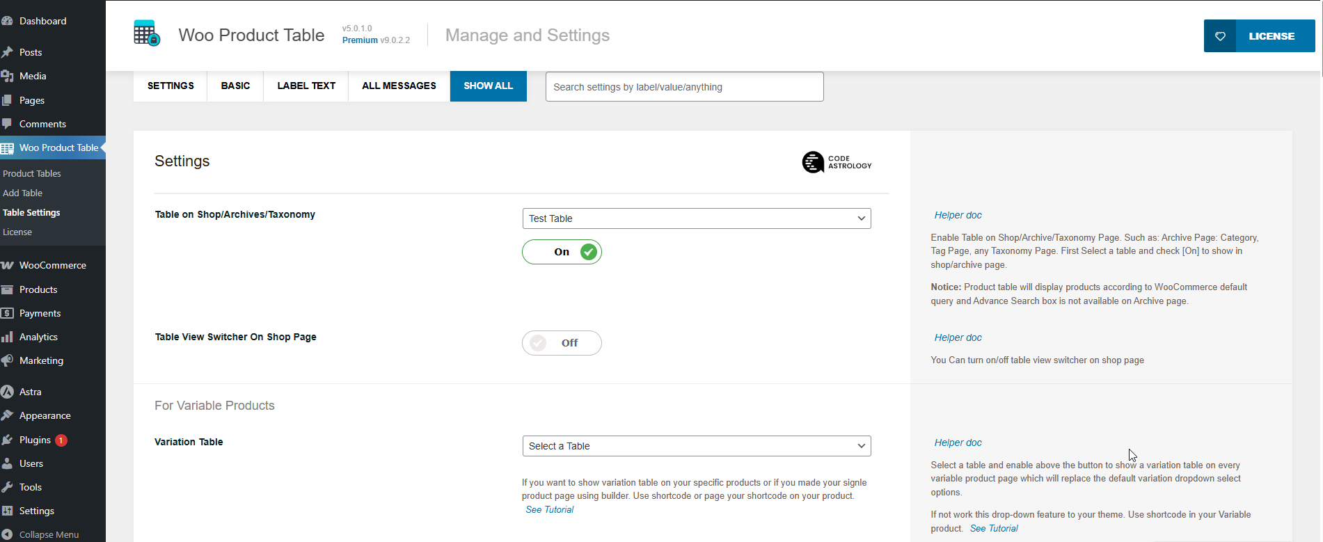This screenshot has width=1323, height=542.
Task: Click the Users person icon
Action: click(7, 463)
